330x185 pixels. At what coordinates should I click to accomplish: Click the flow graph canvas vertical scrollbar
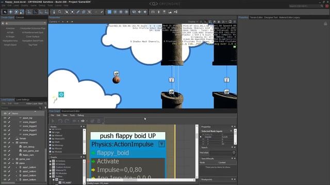coord(197,152)
